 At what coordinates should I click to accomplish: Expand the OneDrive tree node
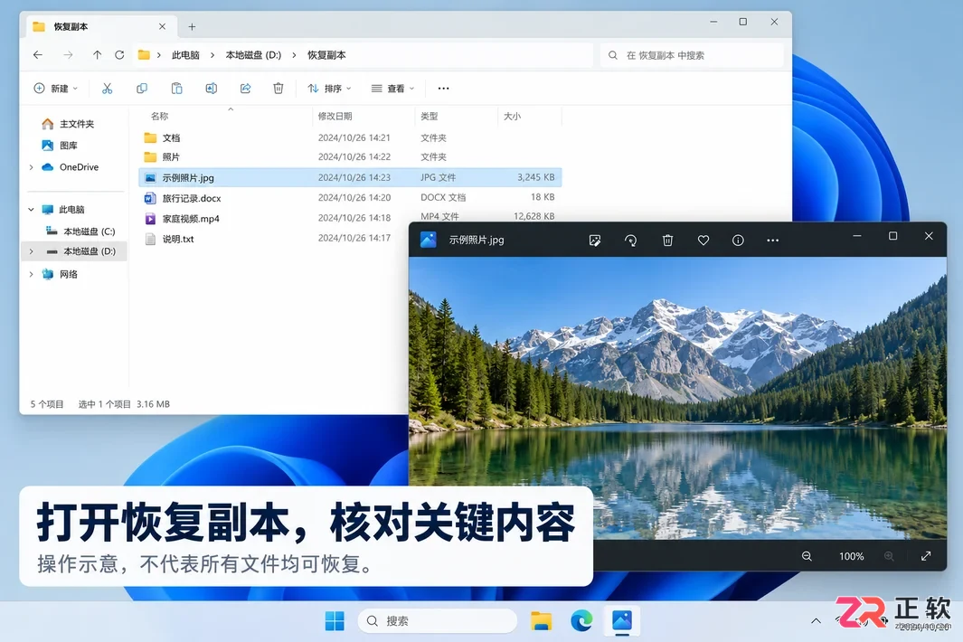[x=32, y=167]
